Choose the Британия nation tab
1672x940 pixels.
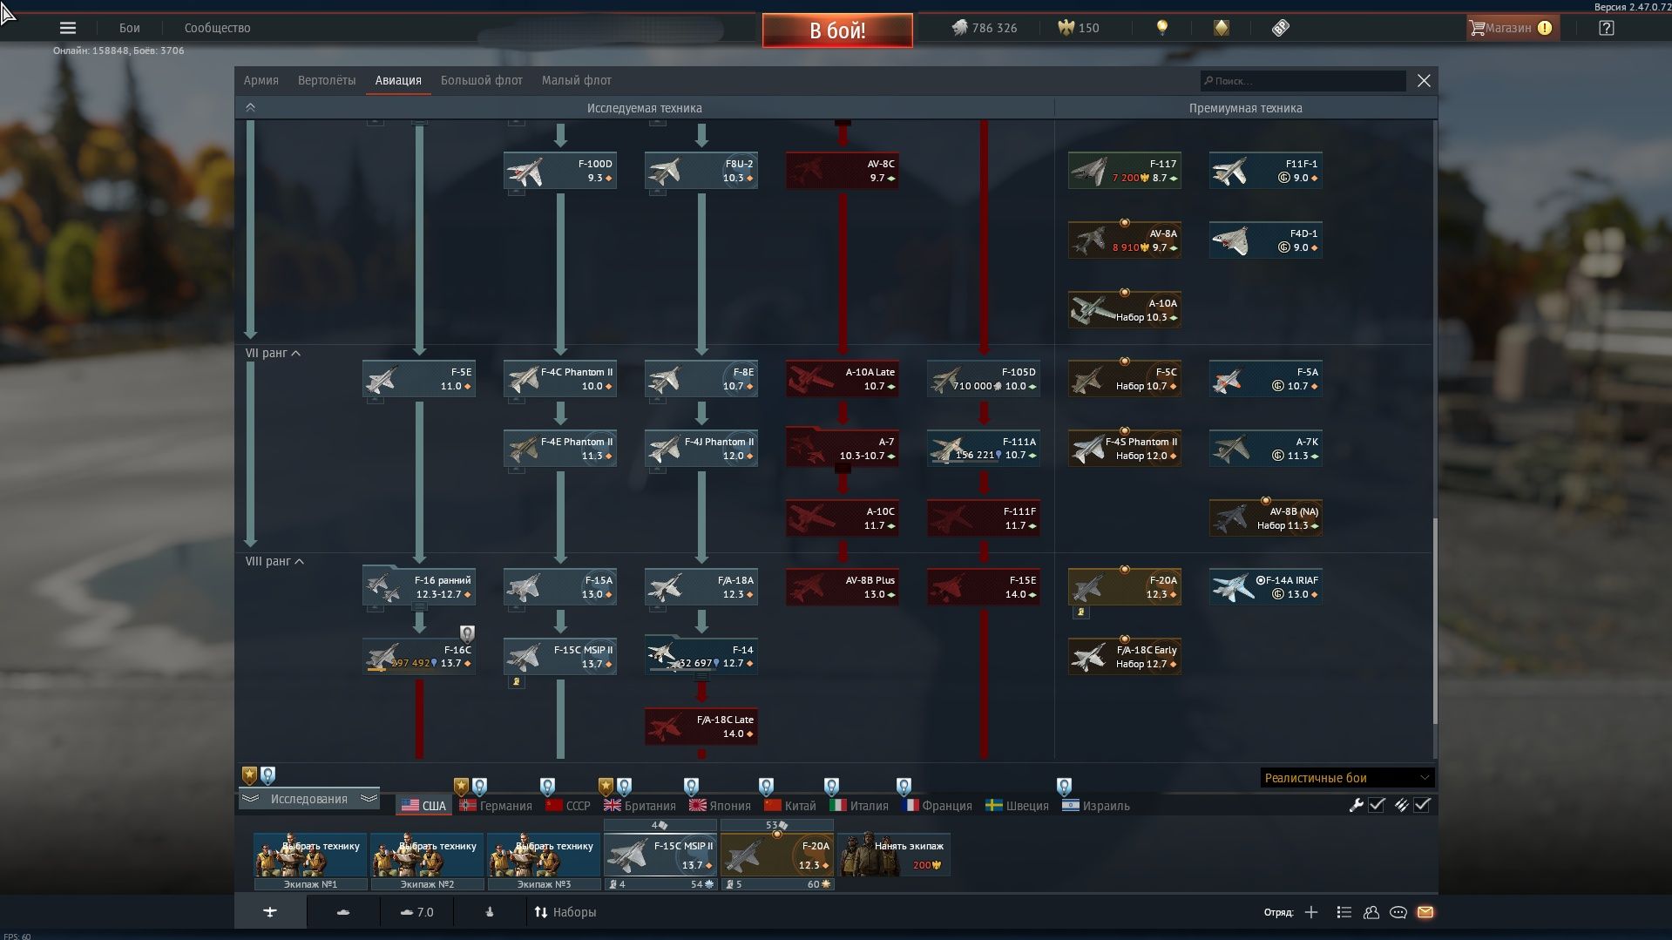[640, 806]
